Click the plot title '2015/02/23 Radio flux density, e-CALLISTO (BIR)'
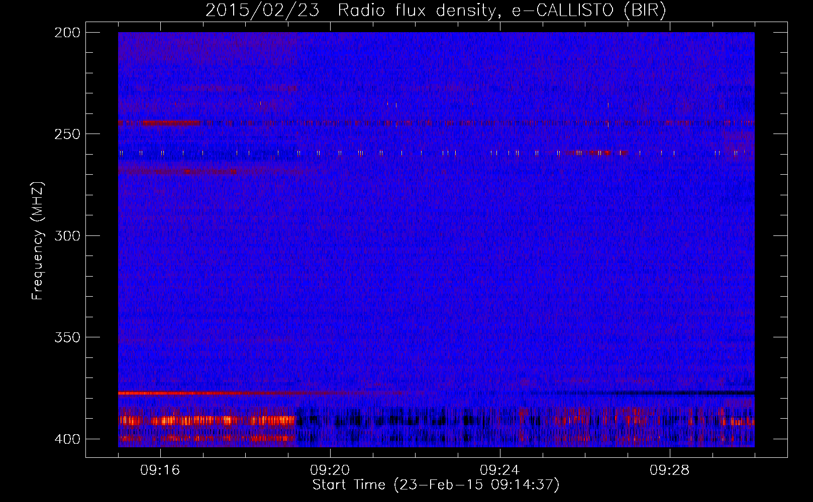813x502 pixels. 436,10
